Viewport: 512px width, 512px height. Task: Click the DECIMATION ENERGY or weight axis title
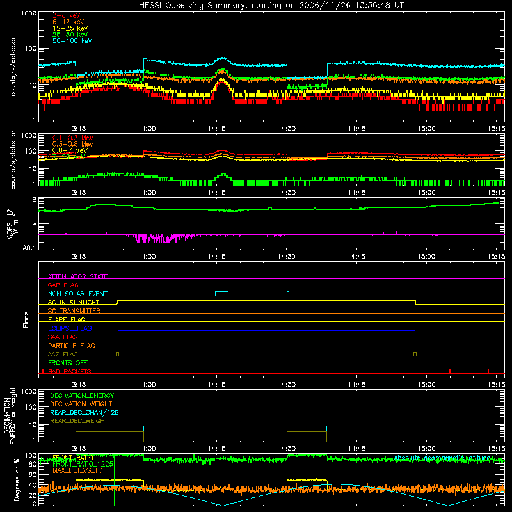(10, 415)
